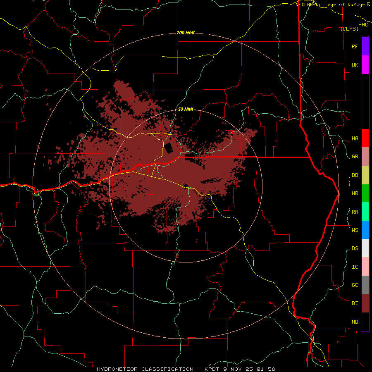The image size is (372, 372).
Task: Click the WS legend label
Action: [x=355, y=230]
